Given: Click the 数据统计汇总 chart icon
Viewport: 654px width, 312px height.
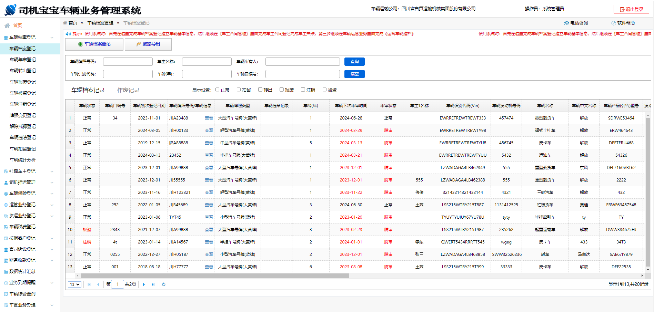Looking at the screenshot, I should click(x=6, y=272).
